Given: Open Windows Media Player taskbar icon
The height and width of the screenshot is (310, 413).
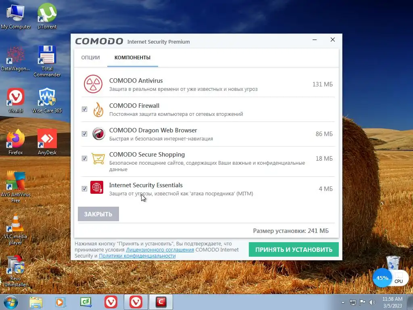Looking at the screenshot, I should (x=60, y=302).
